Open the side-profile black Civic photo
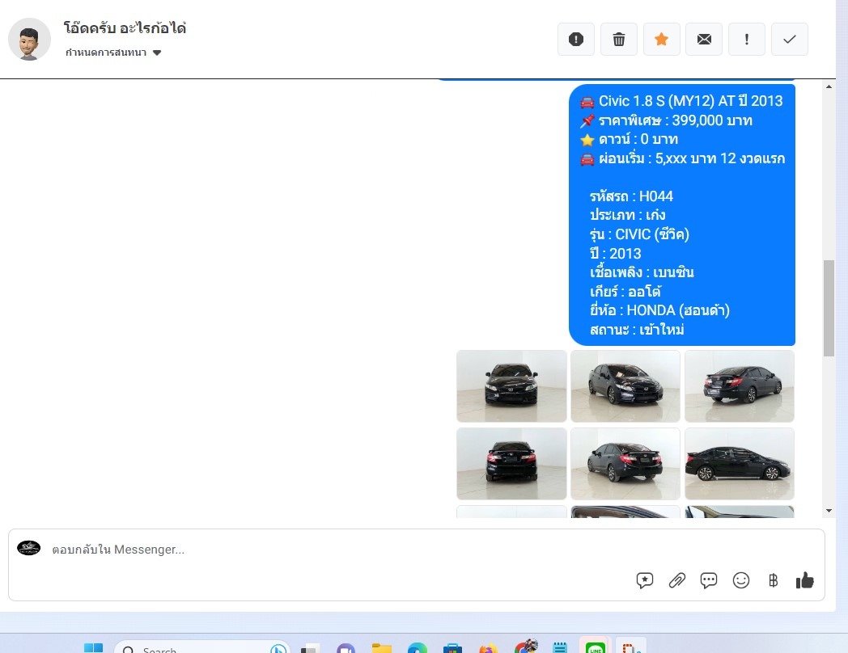The image size is (848, 653). tap(739, 463)
